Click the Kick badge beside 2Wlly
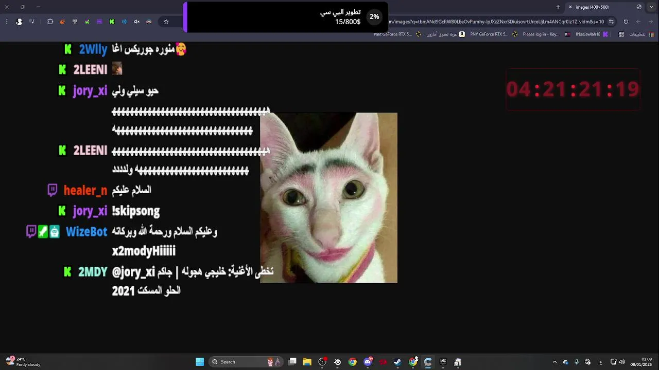 pos(68,49)
